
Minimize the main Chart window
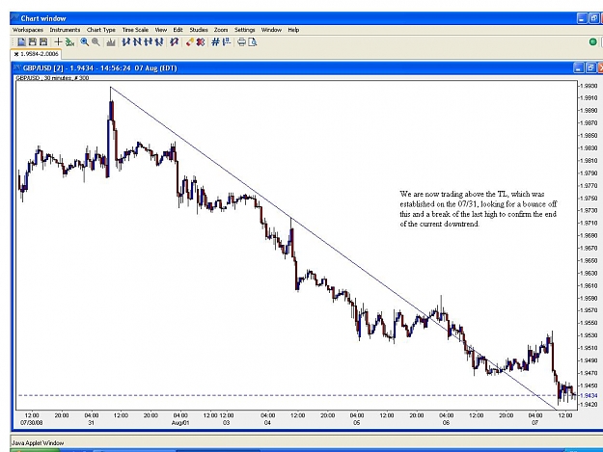tap(582, 18)
